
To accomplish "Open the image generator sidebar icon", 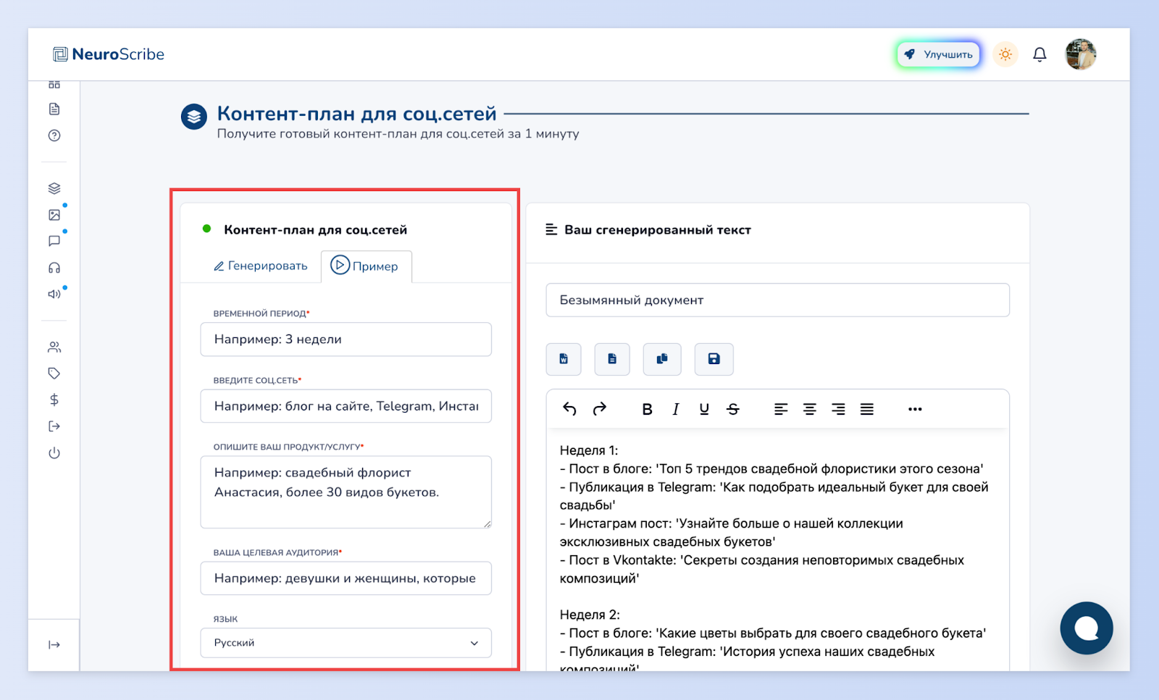I will (54, 215).
